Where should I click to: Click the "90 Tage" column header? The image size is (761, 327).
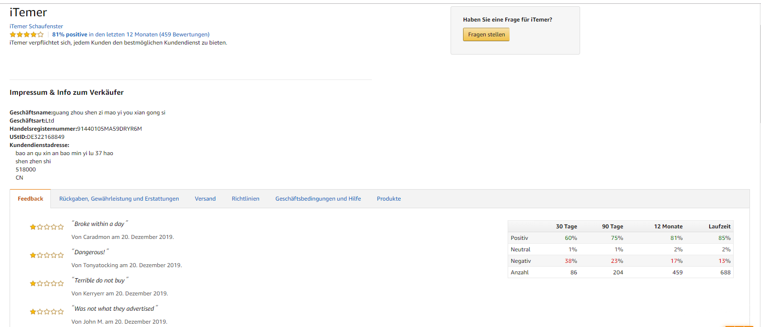coord(612,226)
